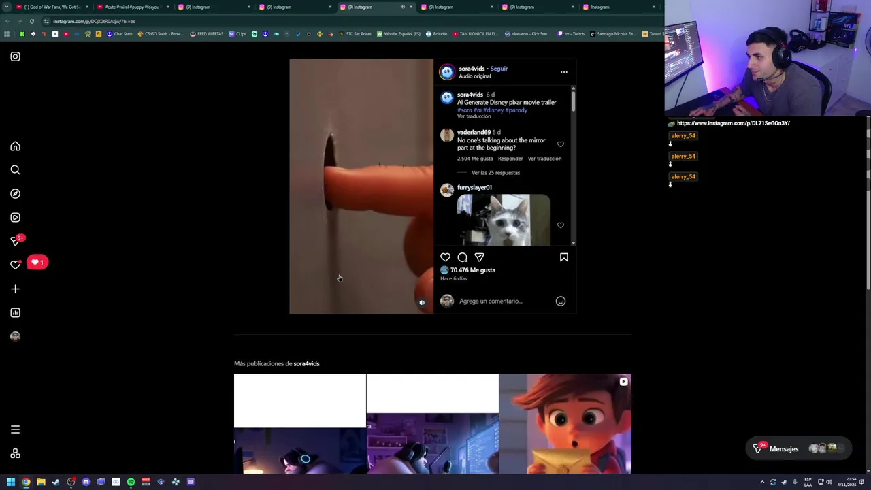
Task: Click the #sora hashtag in the caption
Action: (465, 110)
